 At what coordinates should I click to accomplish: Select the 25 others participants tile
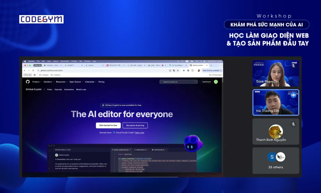pyautogui.click(x=276, y=161)
